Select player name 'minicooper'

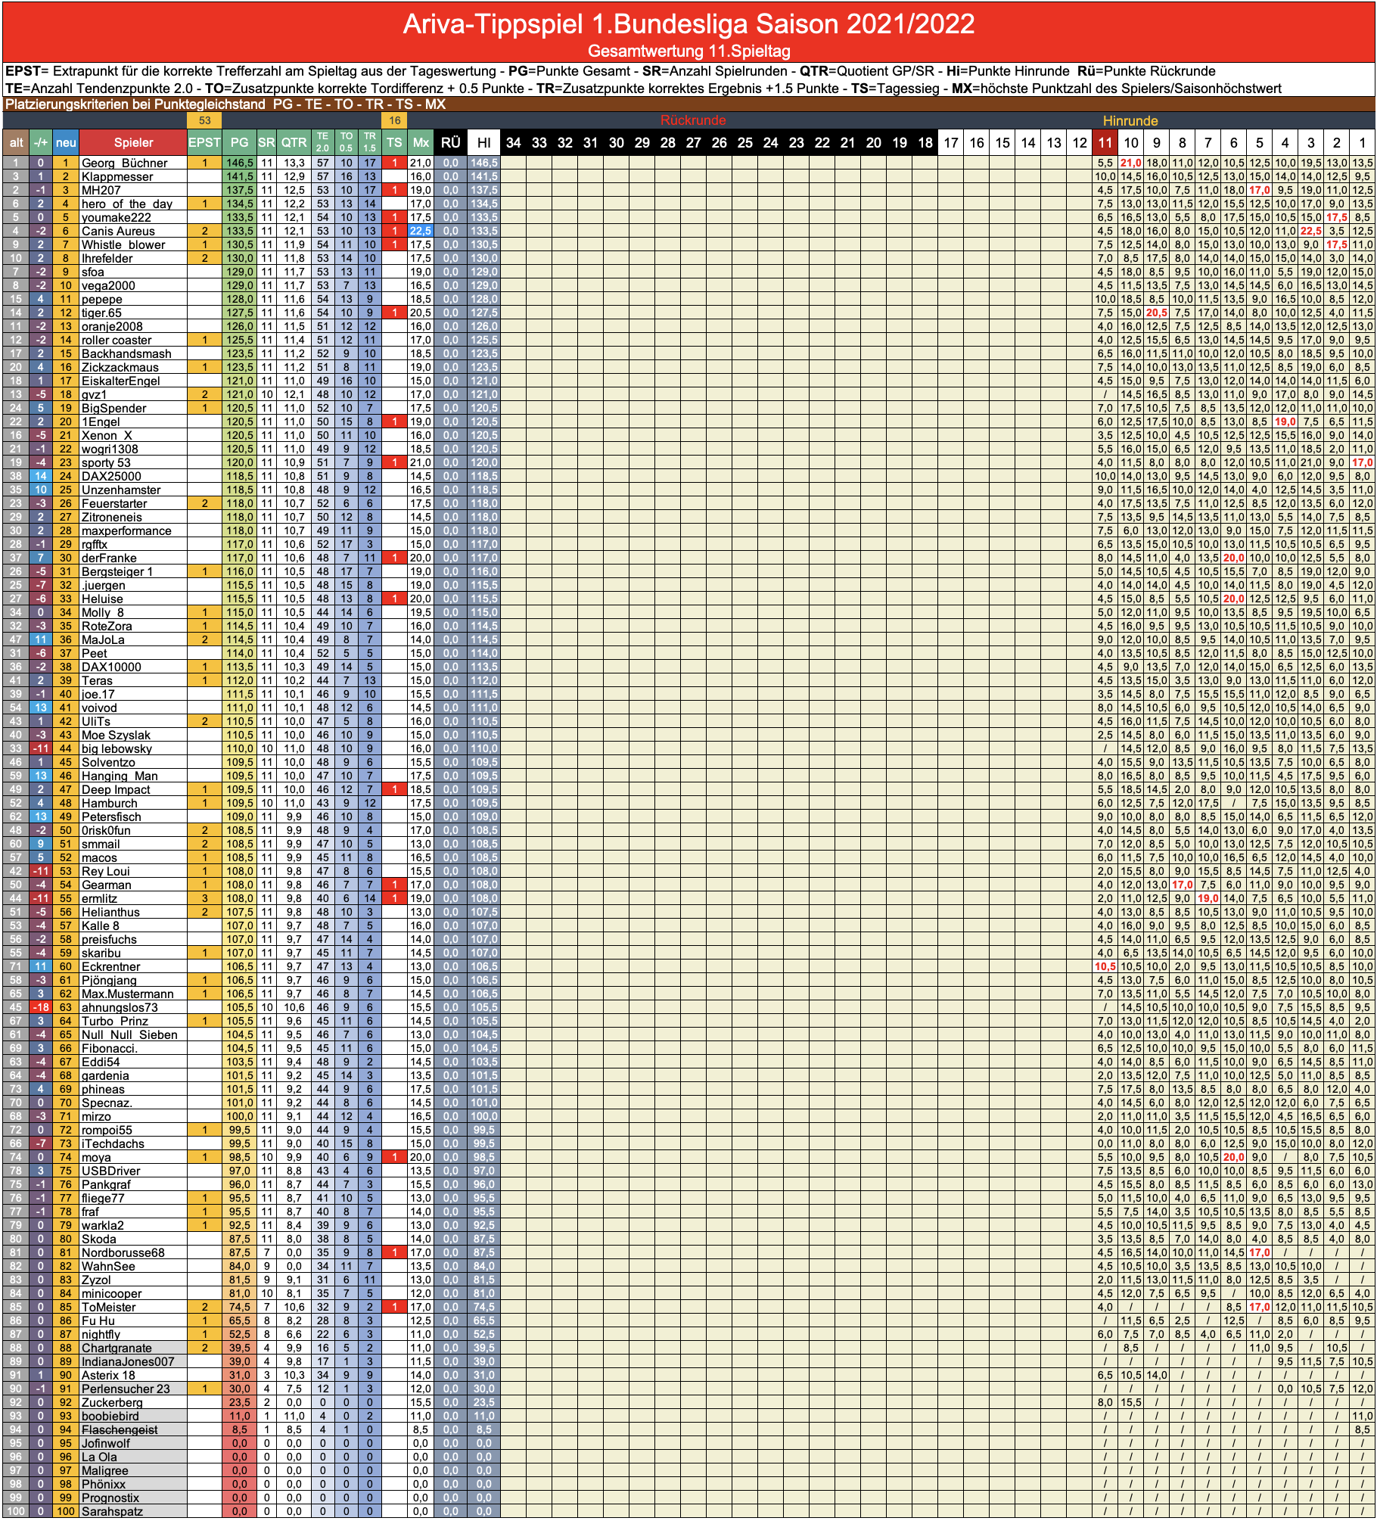point(112,1293)
